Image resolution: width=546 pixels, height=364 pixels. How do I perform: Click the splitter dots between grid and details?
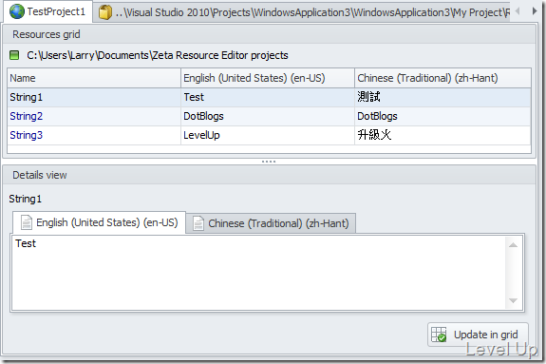[269, 162]
